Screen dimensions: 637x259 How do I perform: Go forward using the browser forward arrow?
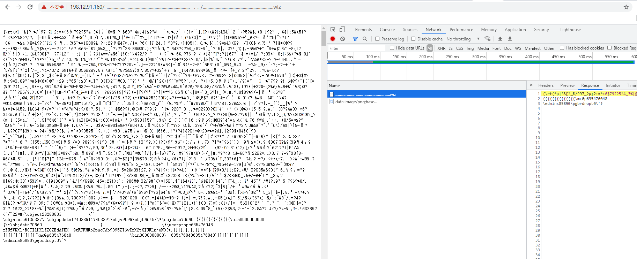coord(19,7)
